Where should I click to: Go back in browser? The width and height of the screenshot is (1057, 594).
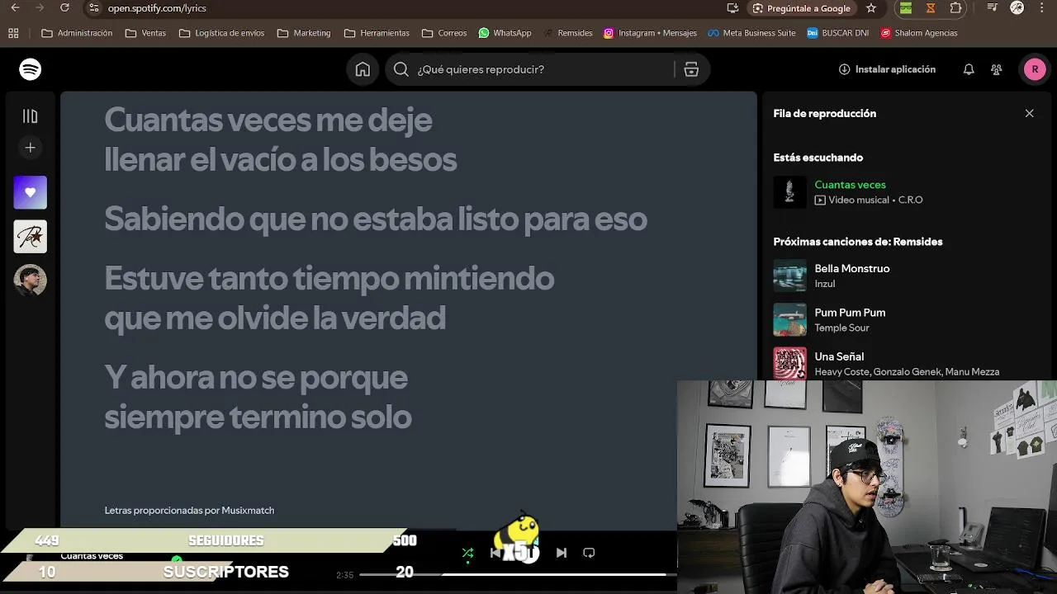tap(15, 8)
